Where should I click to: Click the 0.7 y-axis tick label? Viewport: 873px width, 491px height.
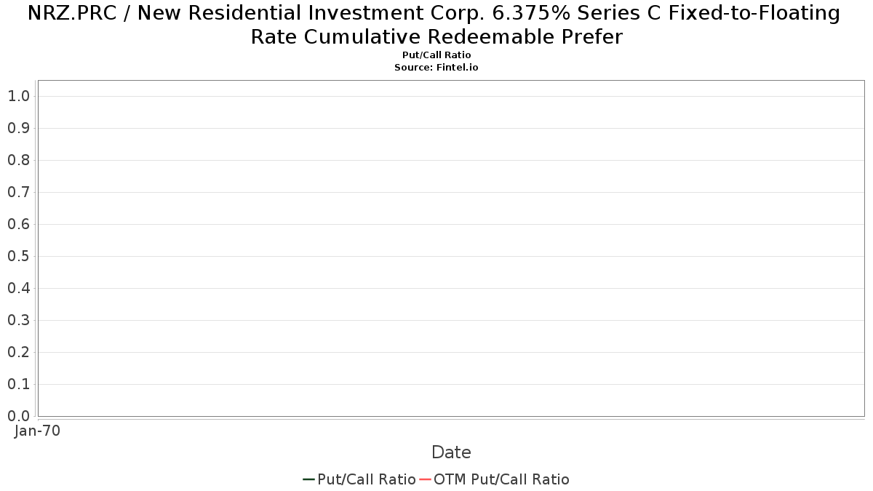(18, 192)
